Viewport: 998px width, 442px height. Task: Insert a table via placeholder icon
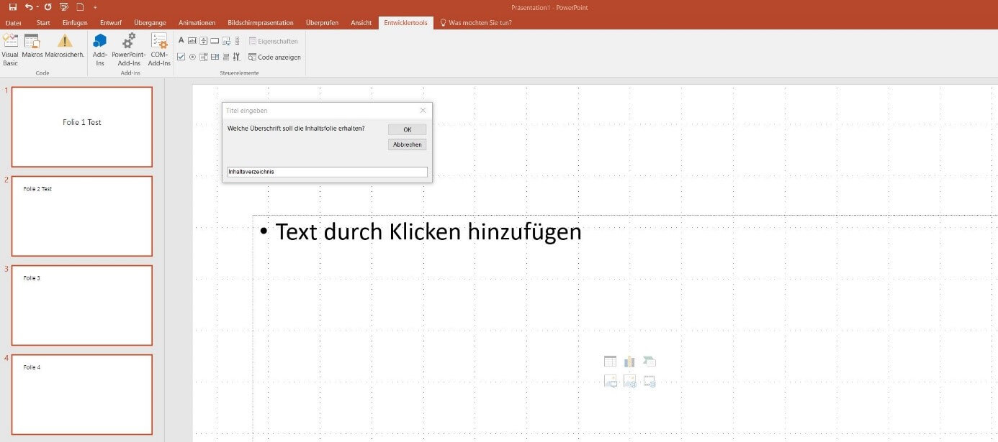pos(610,362)
